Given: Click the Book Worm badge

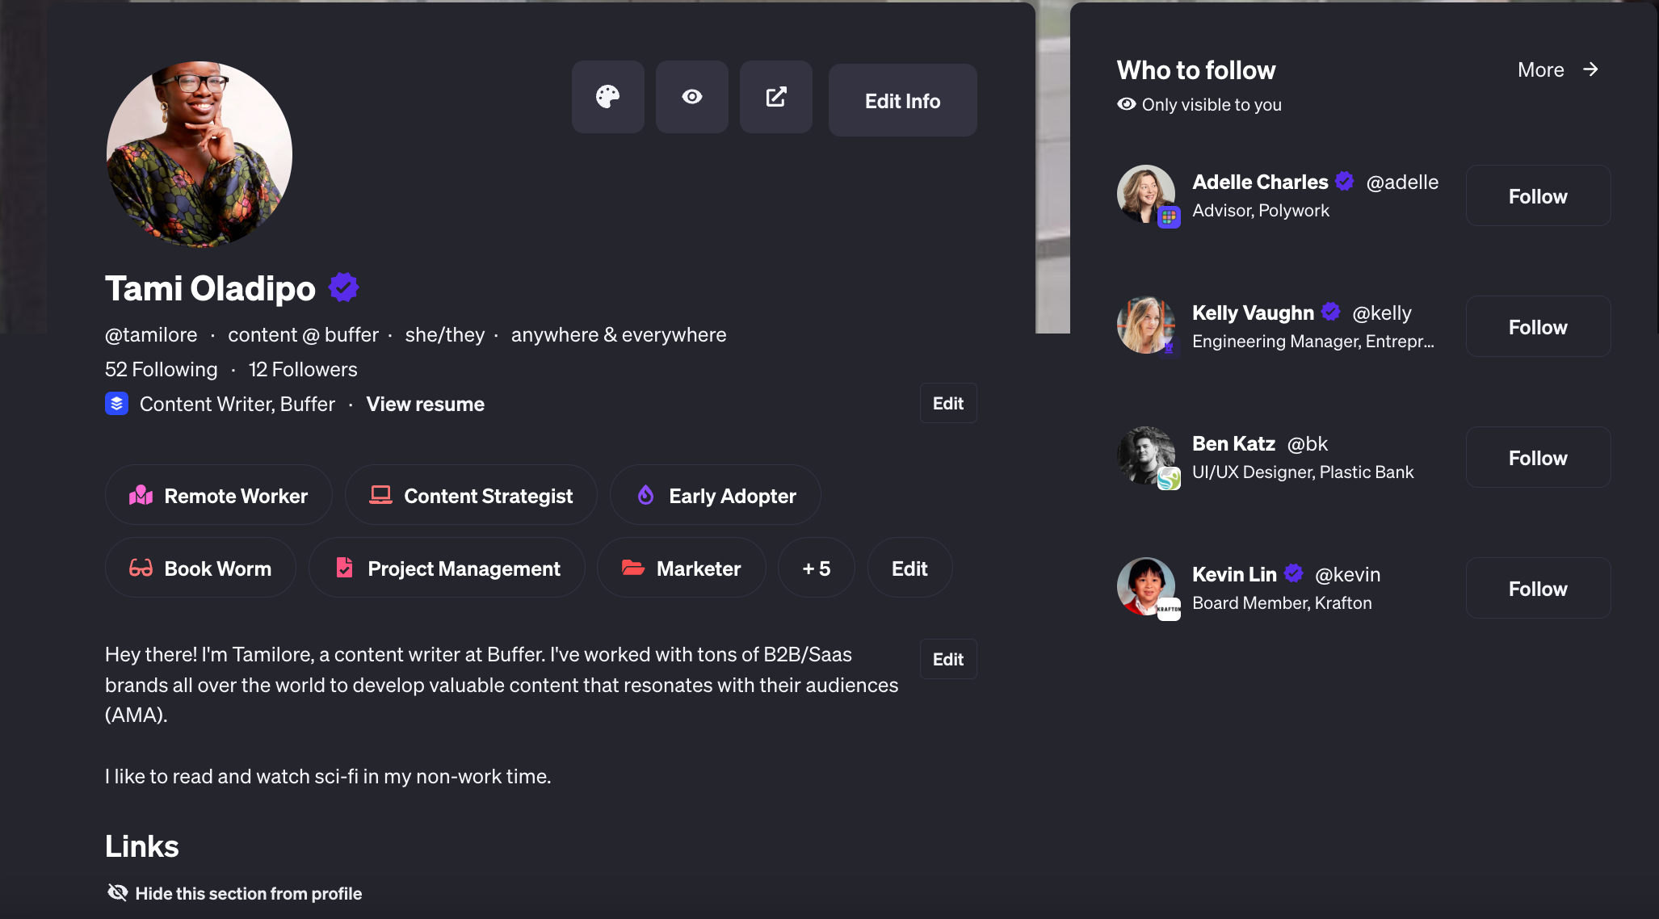Looking at the screenshot, I should point(200,568).
